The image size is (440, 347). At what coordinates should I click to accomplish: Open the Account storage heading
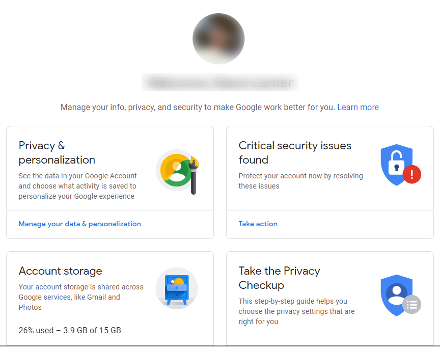point(60,271)
